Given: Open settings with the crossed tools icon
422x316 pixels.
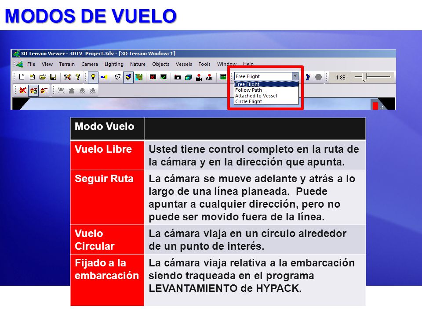Looking at the screenshot, I should click(67, 77).
